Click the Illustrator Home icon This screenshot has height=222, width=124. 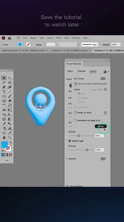click(9, 38)
